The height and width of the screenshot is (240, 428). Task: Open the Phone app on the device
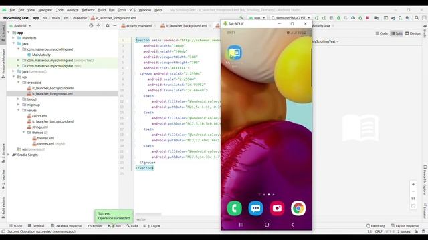235,209
